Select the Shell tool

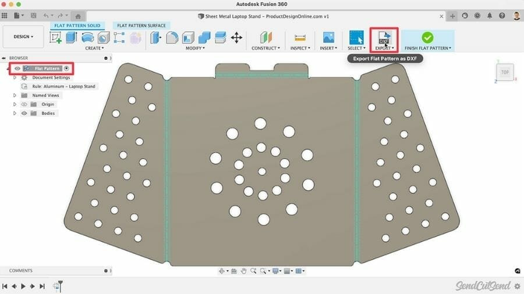[x=188, y=37]
